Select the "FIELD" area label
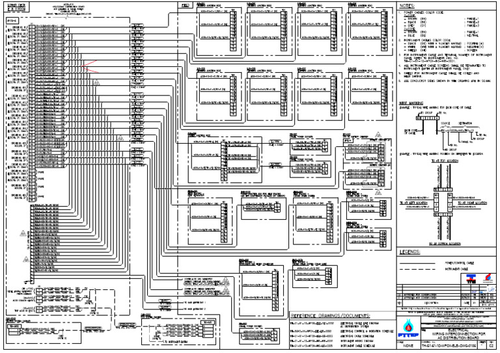This screenshot has height=353, width=500. (x=186, y=5)
